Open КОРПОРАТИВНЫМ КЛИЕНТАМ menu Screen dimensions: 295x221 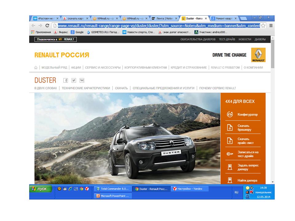[145, 68]
